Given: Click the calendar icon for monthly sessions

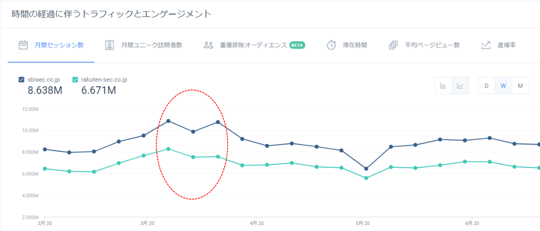Looking at the screenshot, I should [23, 45].
